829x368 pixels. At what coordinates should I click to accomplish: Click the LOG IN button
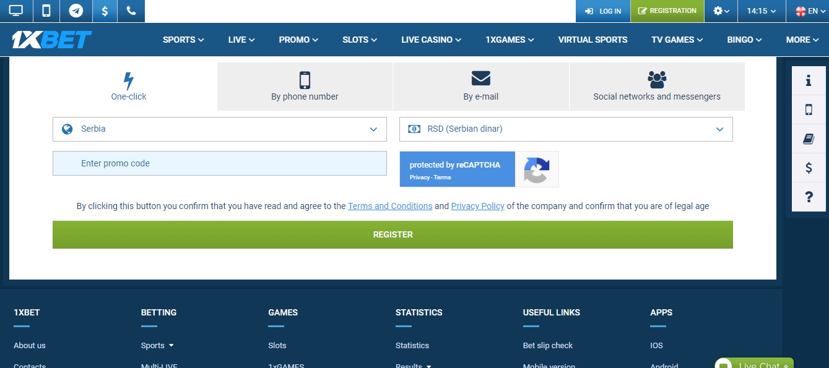click(x=603, y=11)
